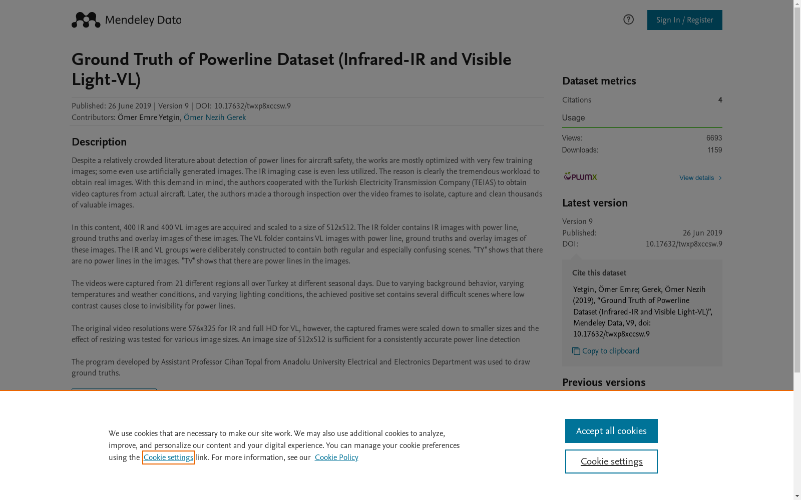801x500 pixels.
Task: Click the Mendeley Data wordmark text
Action: point(143,20)
